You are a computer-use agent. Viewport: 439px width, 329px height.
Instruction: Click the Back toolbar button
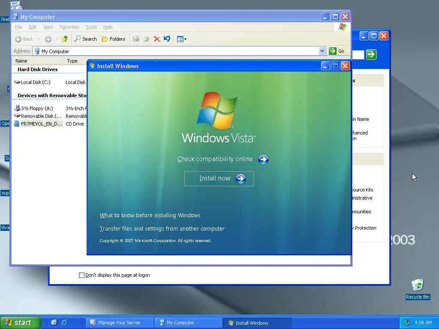[24, 39]
